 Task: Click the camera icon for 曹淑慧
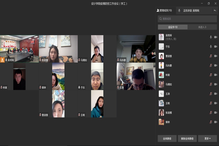point(215,56)
